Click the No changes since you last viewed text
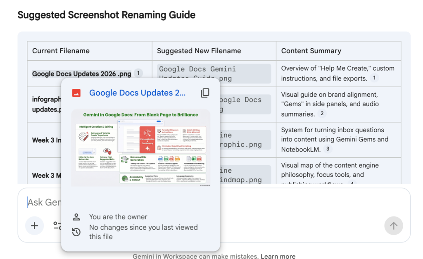Screen dimensions: 423x259 143,232
